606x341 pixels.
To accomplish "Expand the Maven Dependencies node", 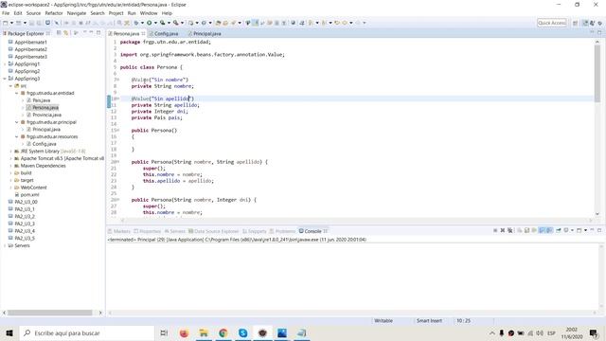I will tap(10, 166).
